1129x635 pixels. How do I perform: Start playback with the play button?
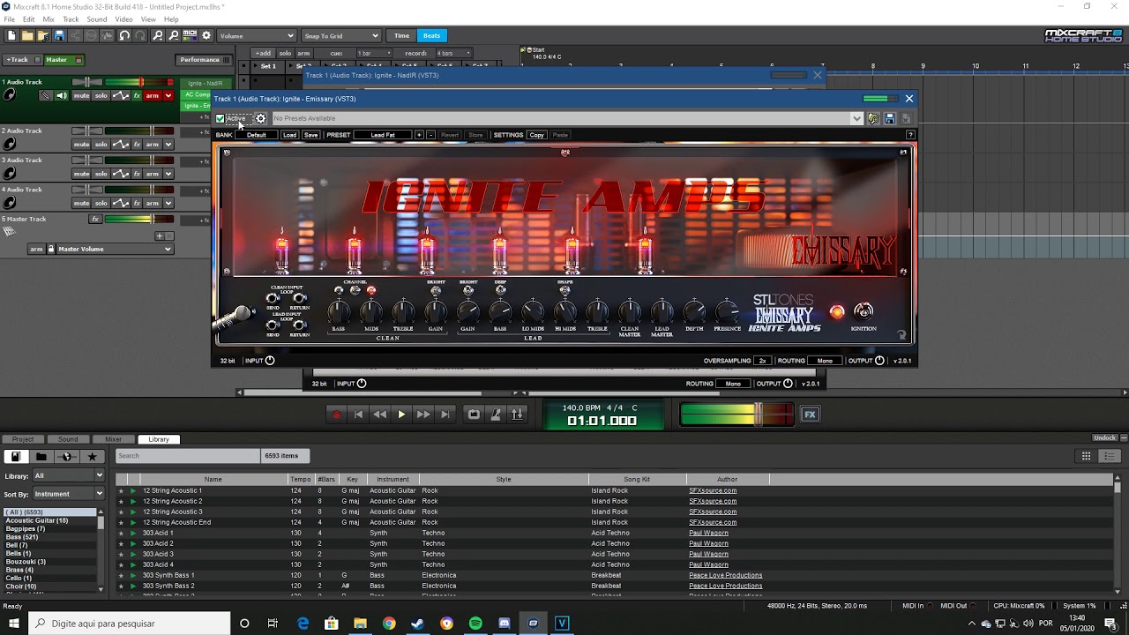click(x=401, y=415)
